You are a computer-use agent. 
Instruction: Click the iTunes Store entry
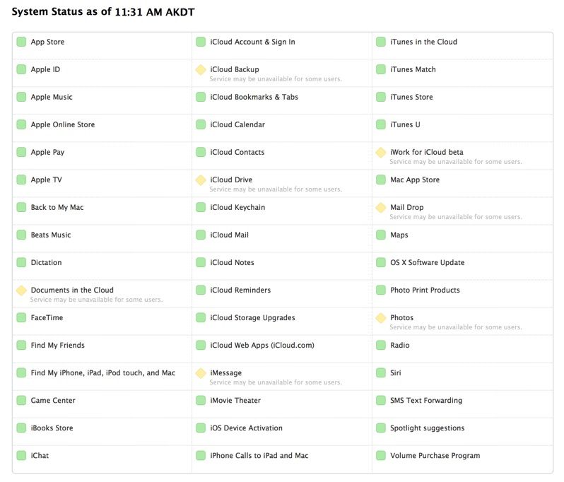click(x=411, y=97)
